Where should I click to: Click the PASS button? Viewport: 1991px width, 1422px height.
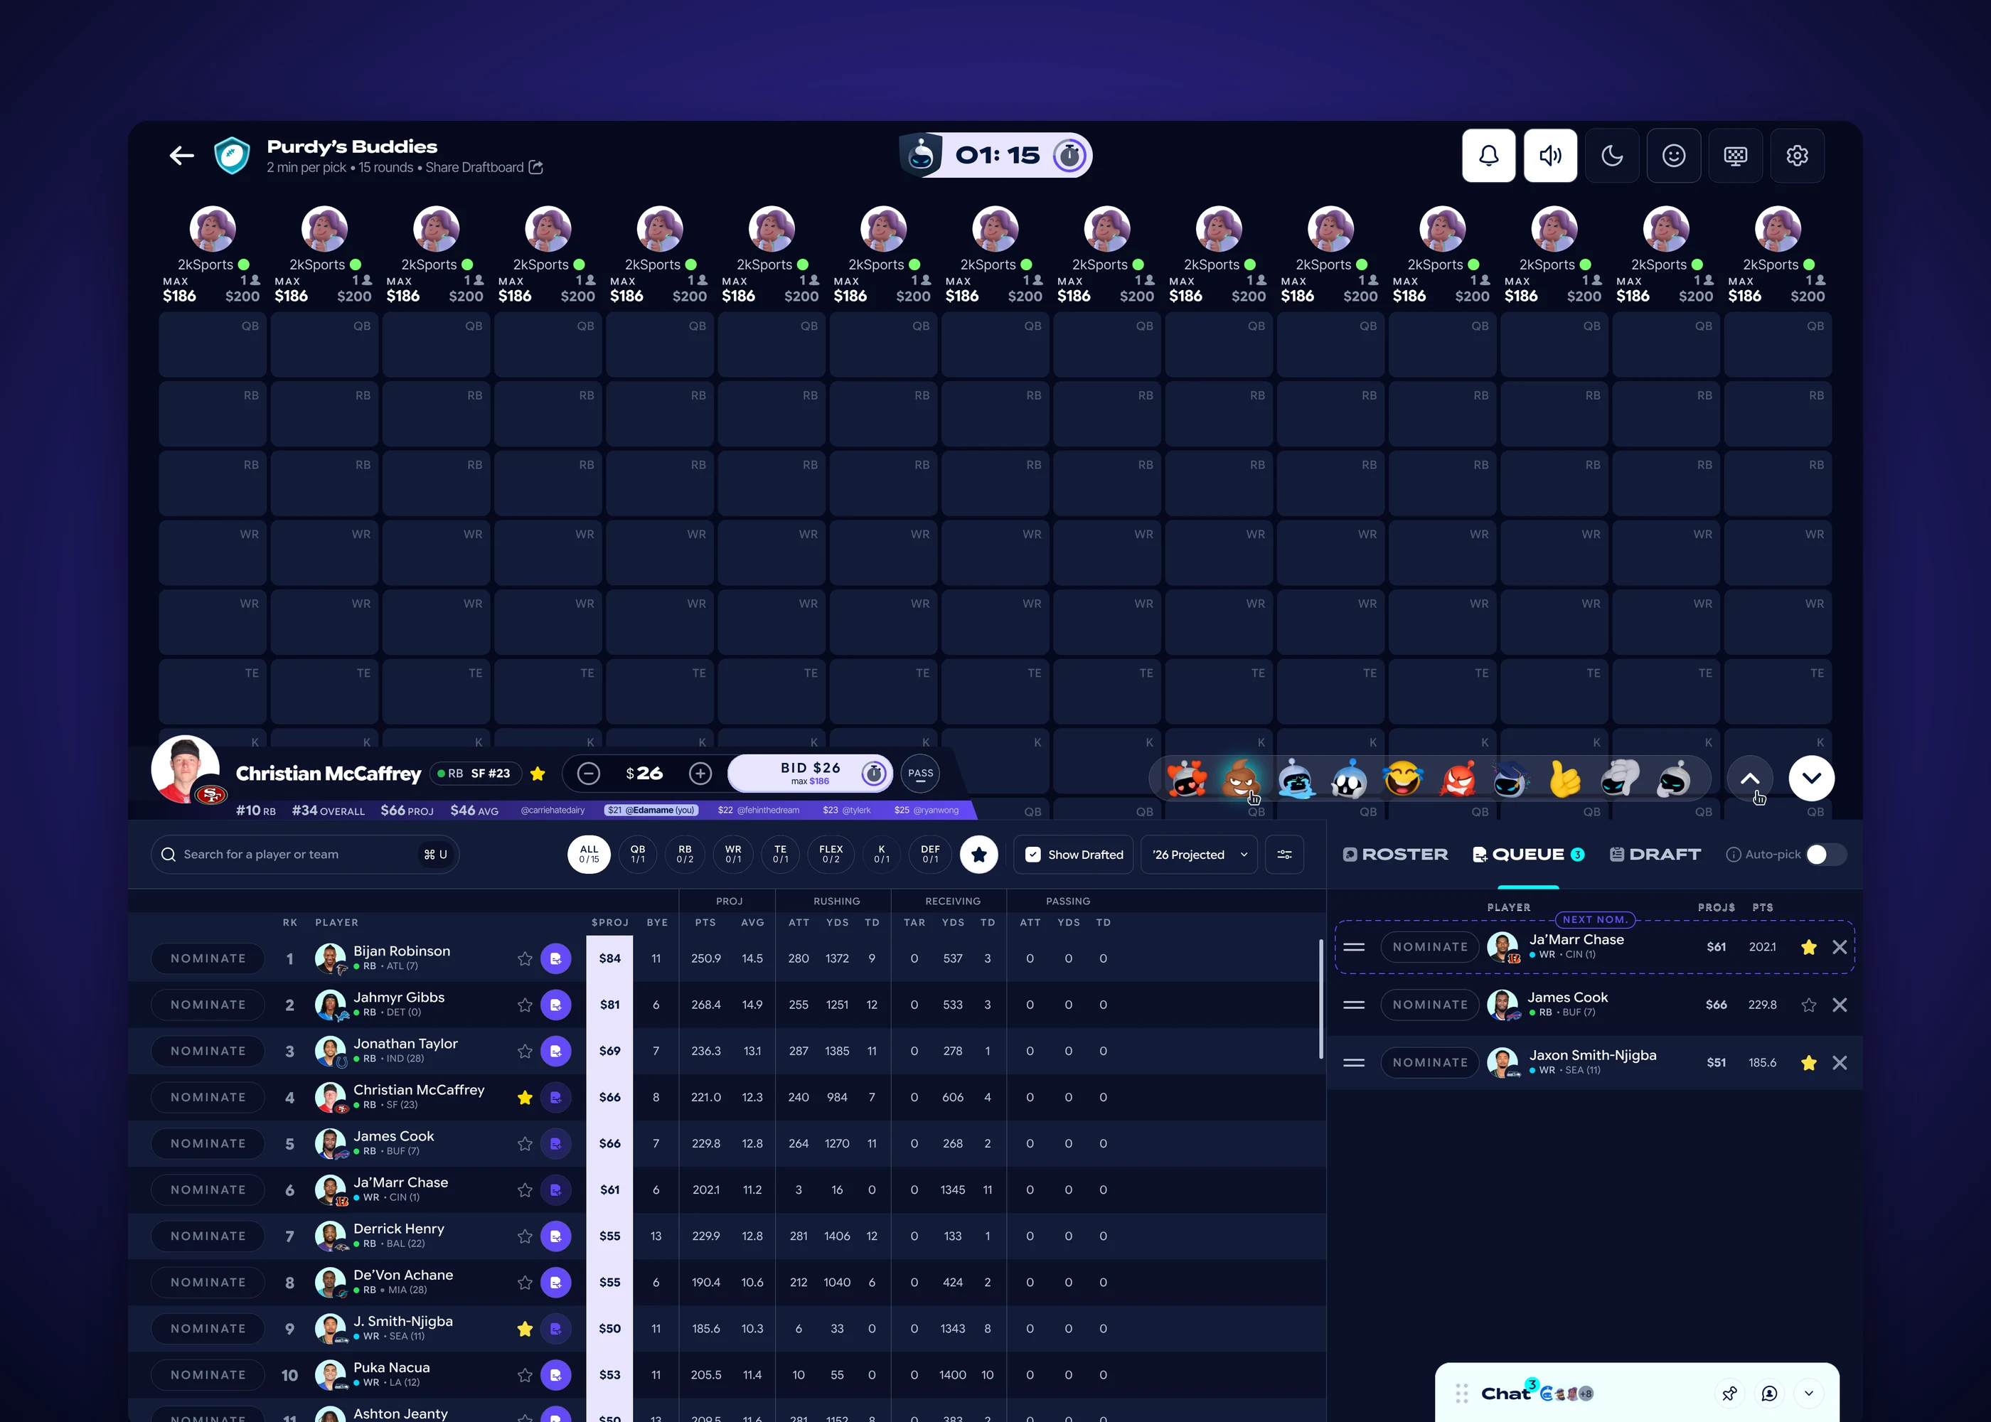coord(920,773)
